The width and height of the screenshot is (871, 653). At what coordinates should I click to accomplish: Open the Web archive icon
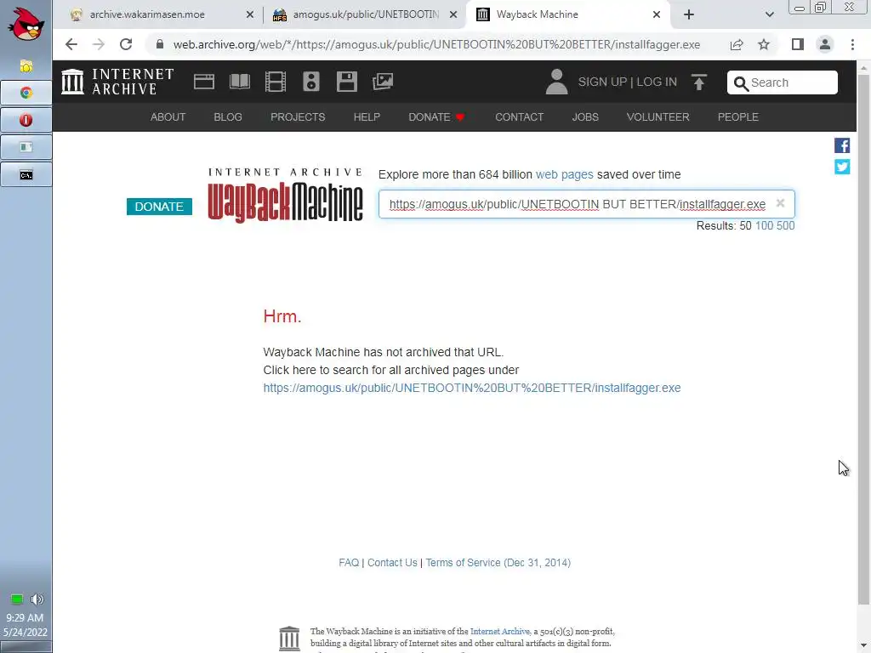[x=204, y=82]
